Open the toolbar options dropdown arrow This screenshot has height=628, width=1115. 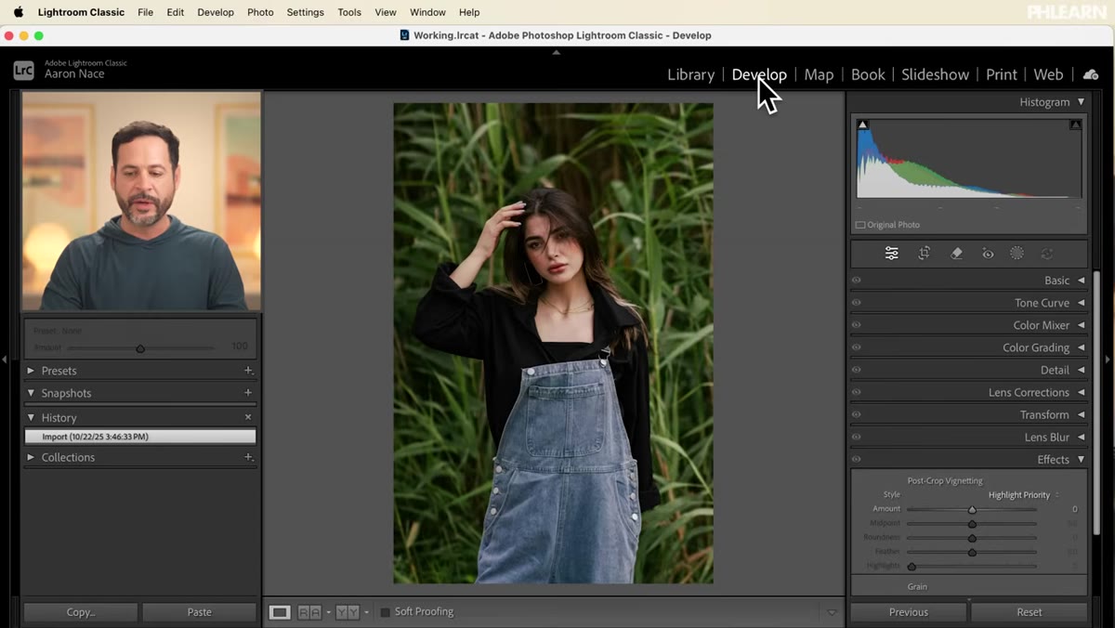click(832, 612)
